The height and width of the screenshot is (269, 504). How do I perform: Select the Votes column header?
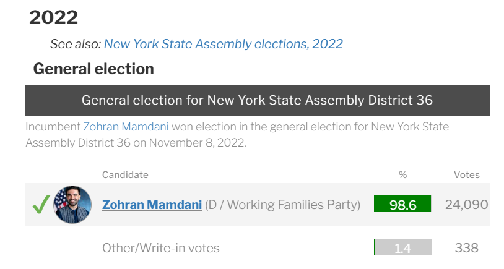coord(466,175)
